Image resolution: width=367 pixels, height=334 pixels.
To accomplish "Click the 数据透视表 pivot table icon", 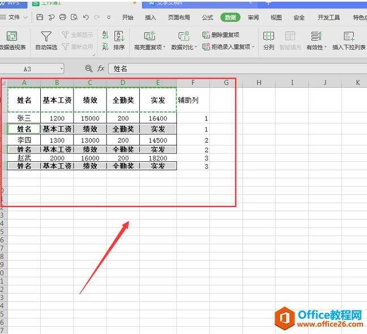I will click(12, 36).
